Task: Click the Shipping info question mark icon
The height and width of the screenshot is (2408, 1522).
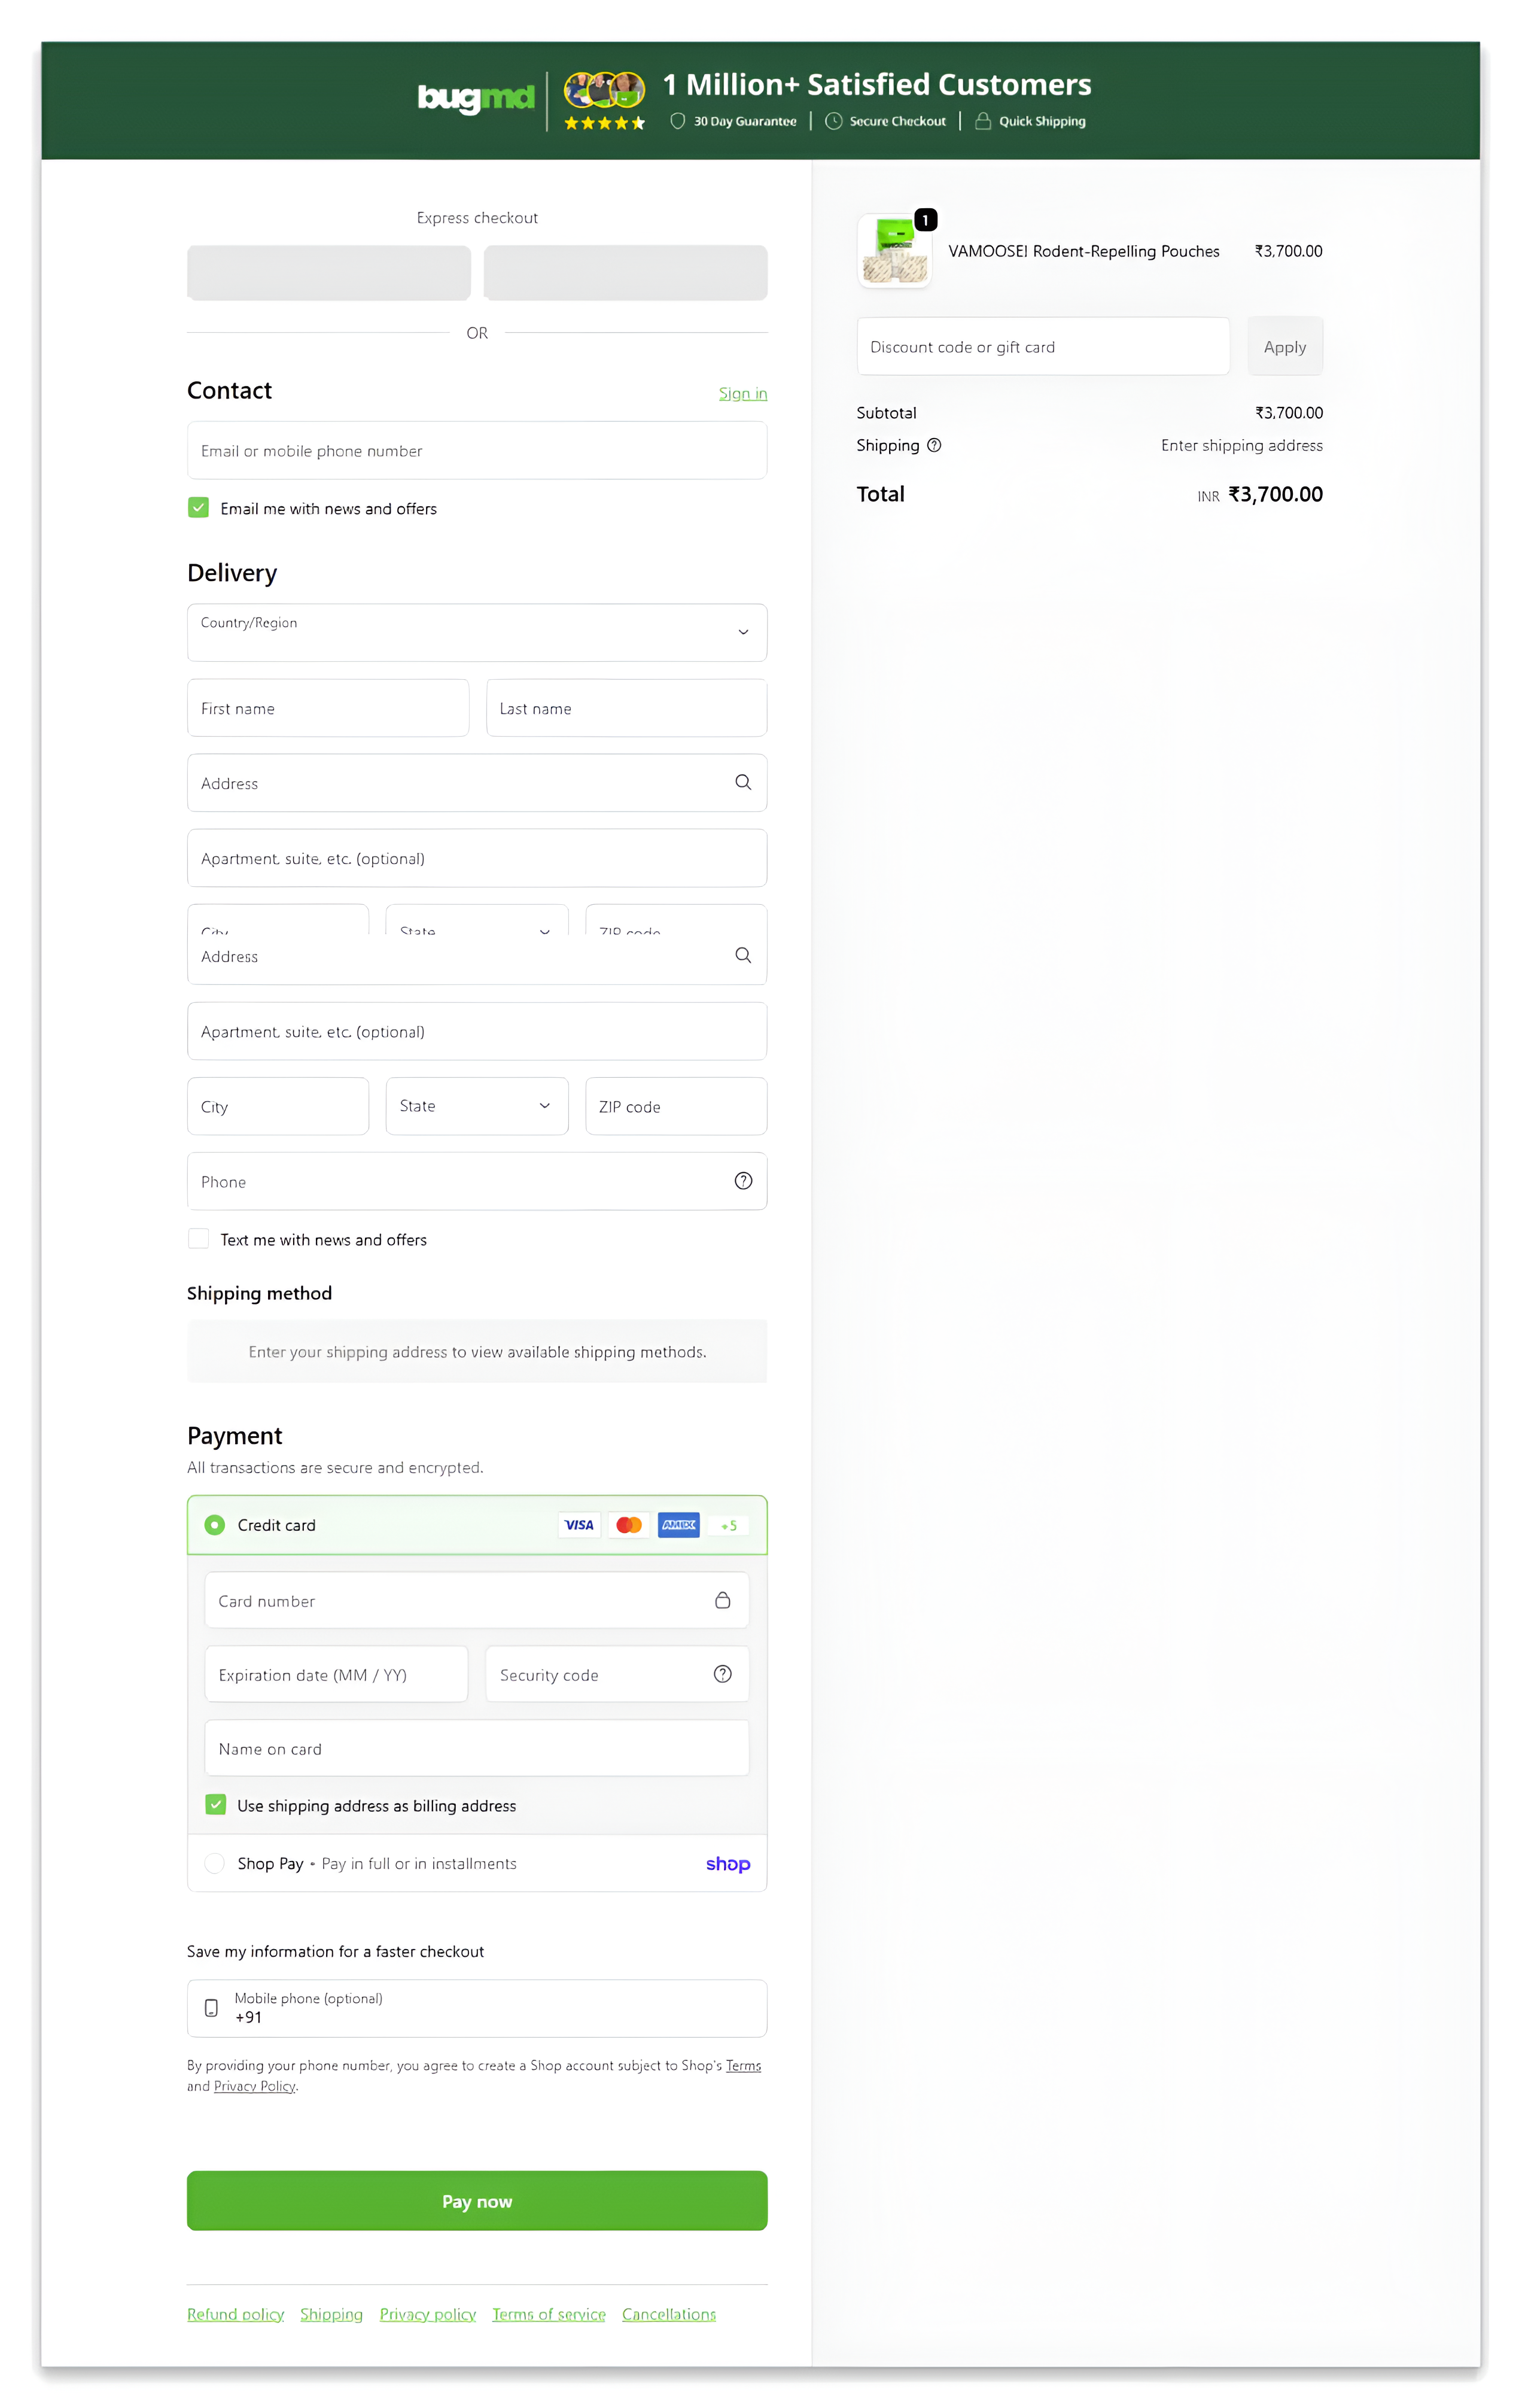Action: pos(933,445)
